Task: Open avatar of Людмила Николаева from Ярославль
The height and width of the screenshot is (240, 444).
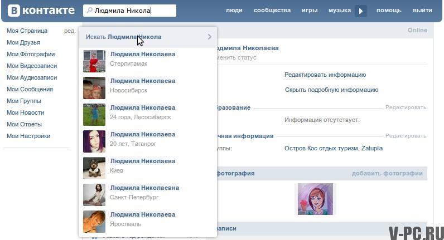Action: tap(94, 221)
